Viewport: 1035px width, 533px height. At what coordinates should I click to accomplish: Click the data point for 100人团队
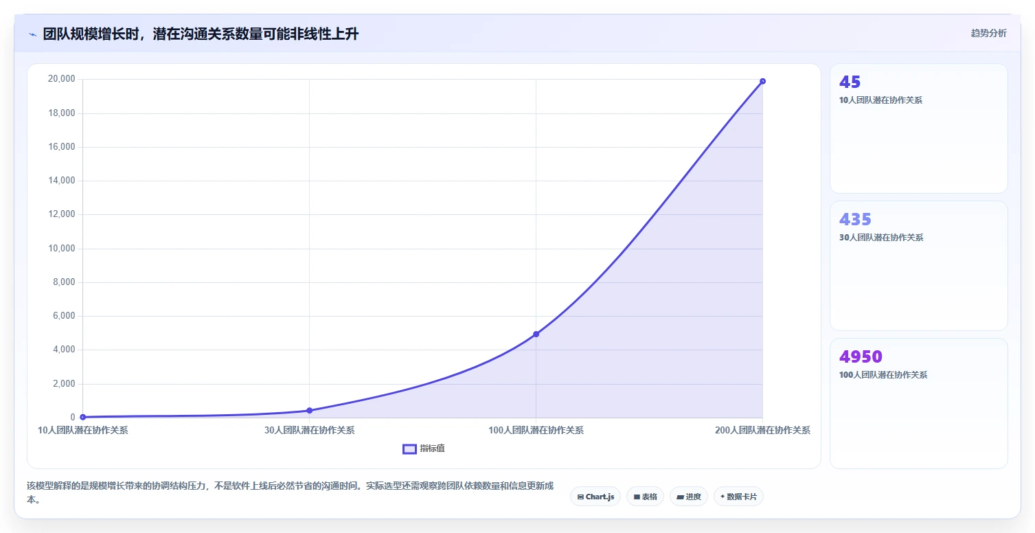coord(536,334)
